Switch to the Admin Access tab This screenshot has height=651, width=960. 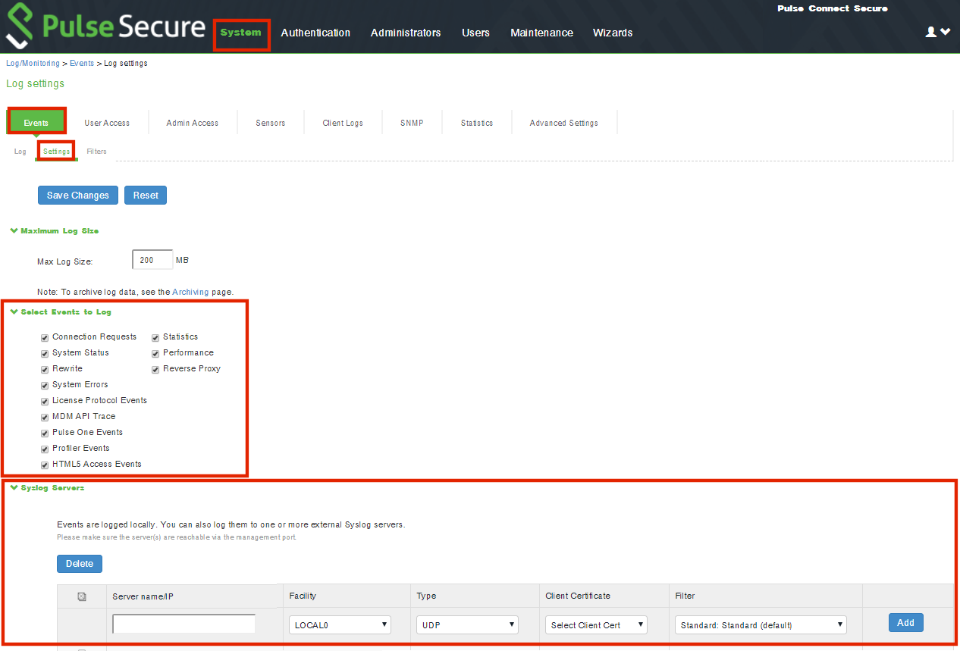coord(193,123)
